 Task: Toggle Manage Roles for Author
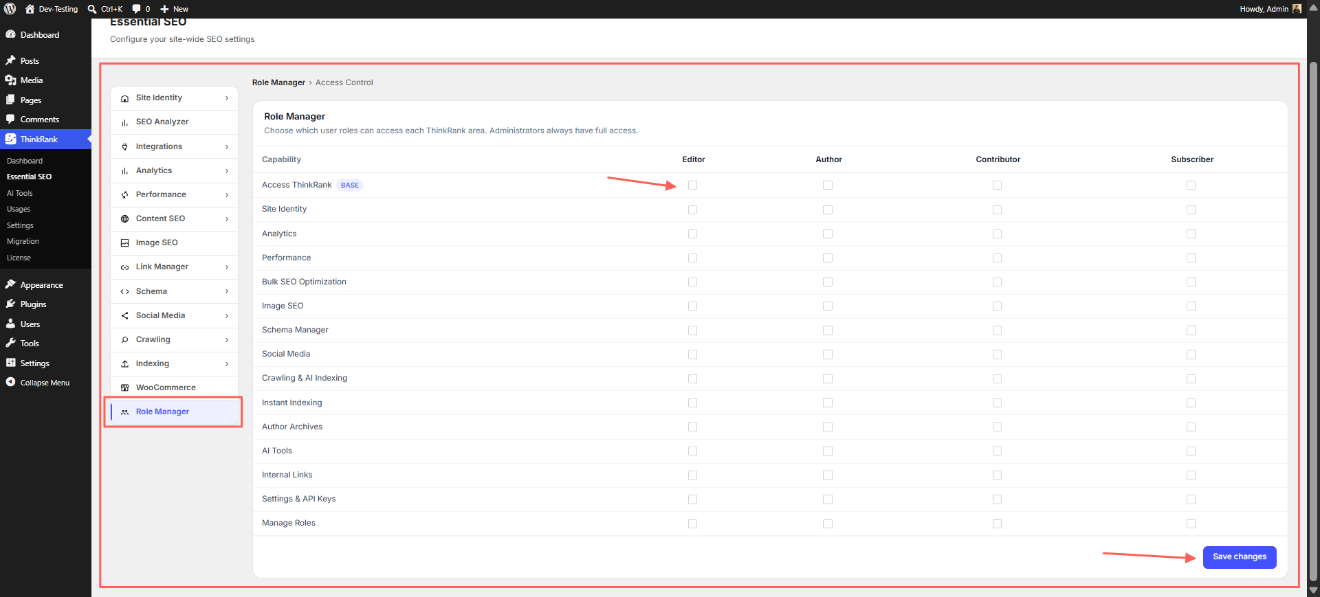[828, 523]
